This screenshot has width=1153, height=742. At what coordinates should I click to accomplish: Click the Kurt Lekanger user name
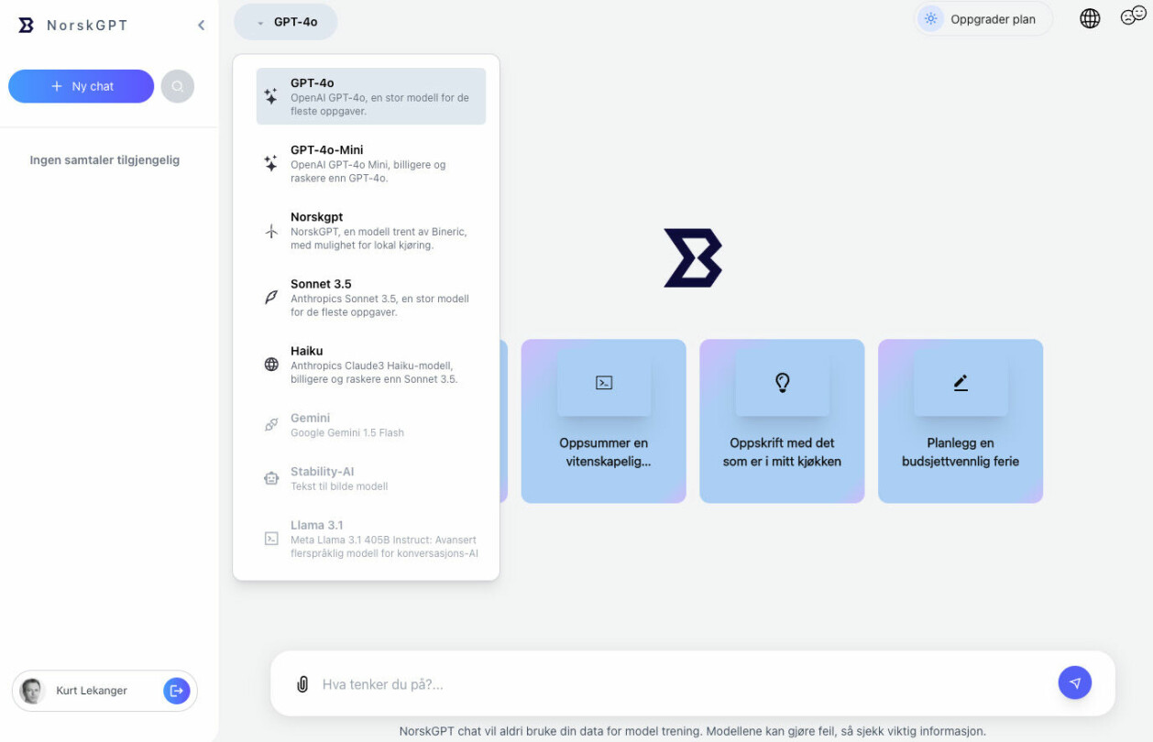(92, 691)
